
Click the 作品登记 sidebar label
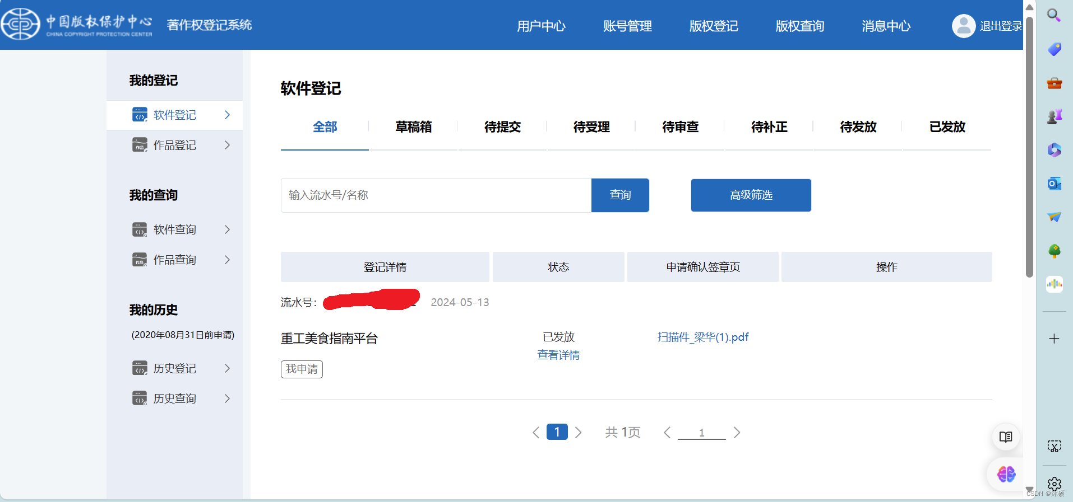tap(175, 145)
